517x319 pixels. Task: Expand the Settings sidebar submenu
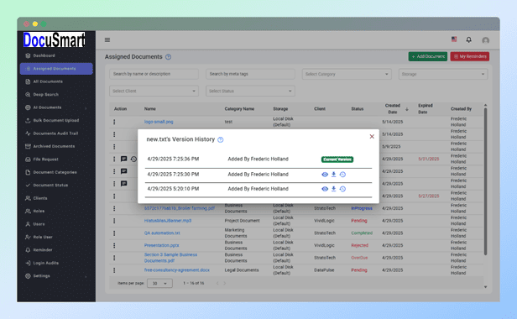(x=56, y=276)
